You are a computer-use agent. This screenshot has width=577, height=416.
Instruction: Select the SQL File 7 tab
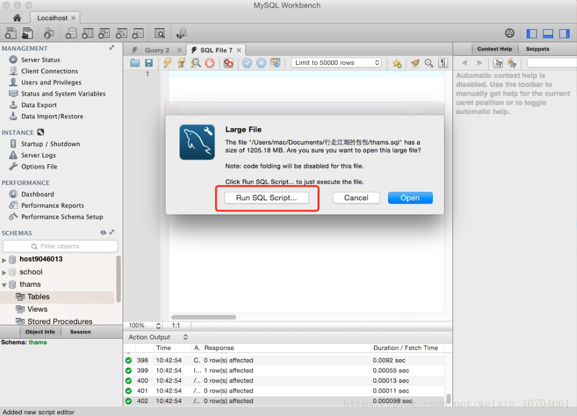point(216,50)
